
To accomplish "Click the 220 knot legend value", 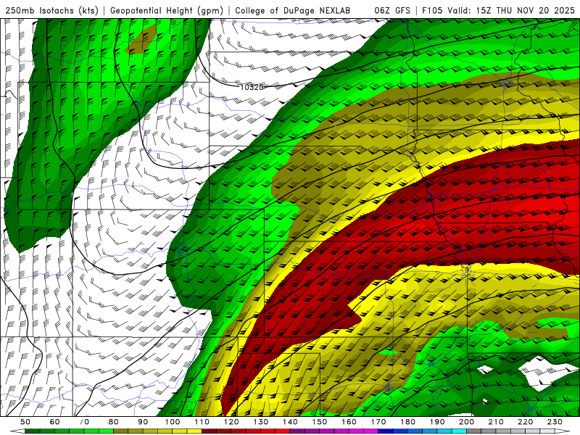I will (x=526, y=422).
